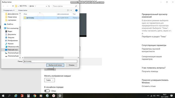Open Internet Explorer from taskbar

[16, 96]
